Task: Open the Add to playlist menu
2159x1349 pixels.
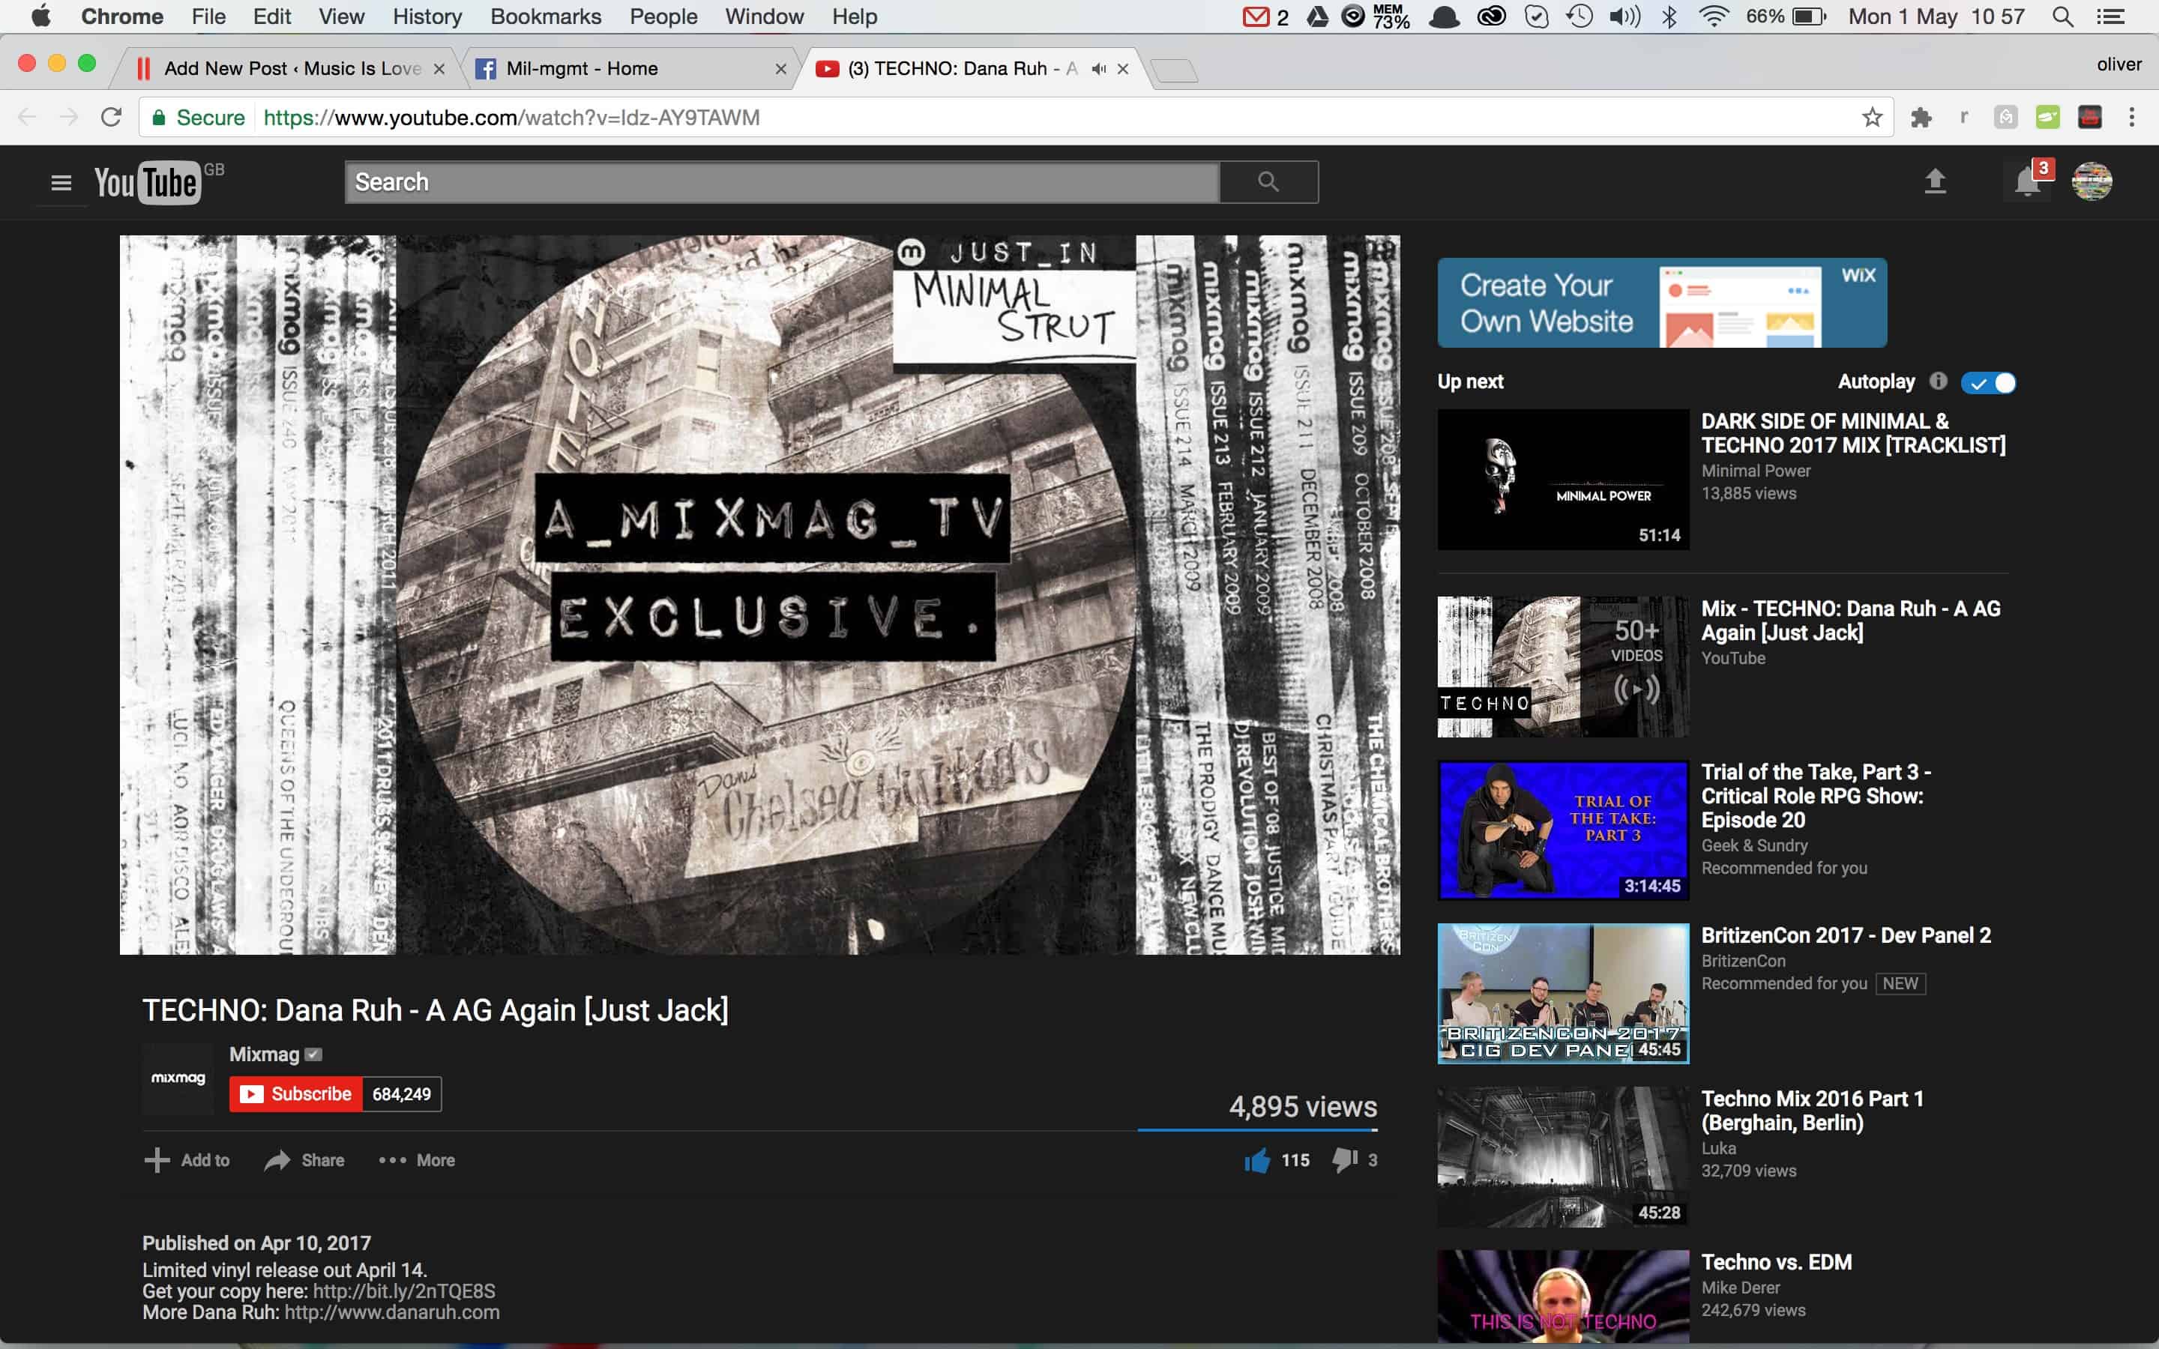Action: pos(187,1160)
